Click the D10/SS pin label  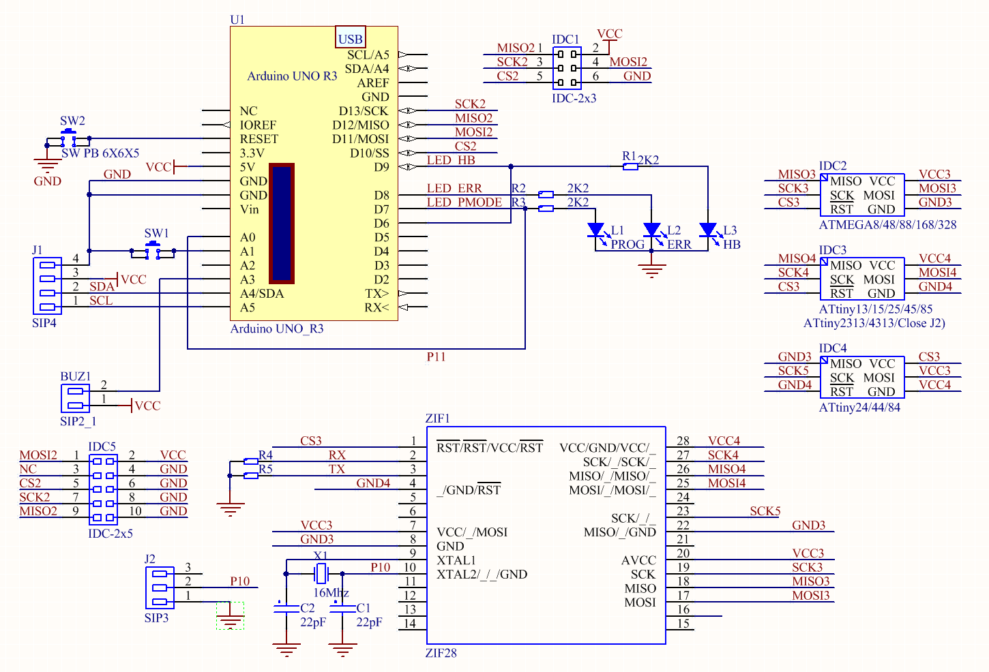369,153
